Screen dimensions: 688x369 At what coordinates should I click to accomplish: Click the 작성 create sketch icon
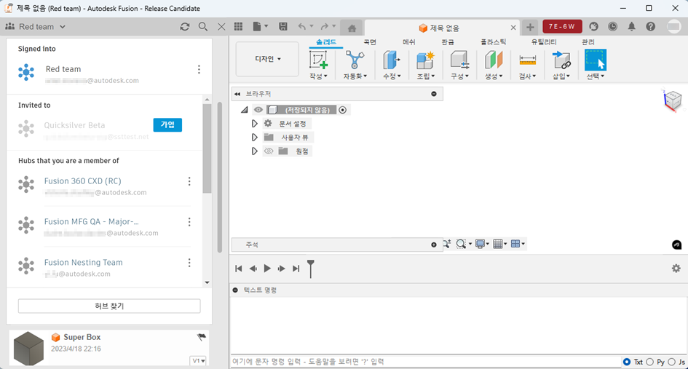coord(318,60)
